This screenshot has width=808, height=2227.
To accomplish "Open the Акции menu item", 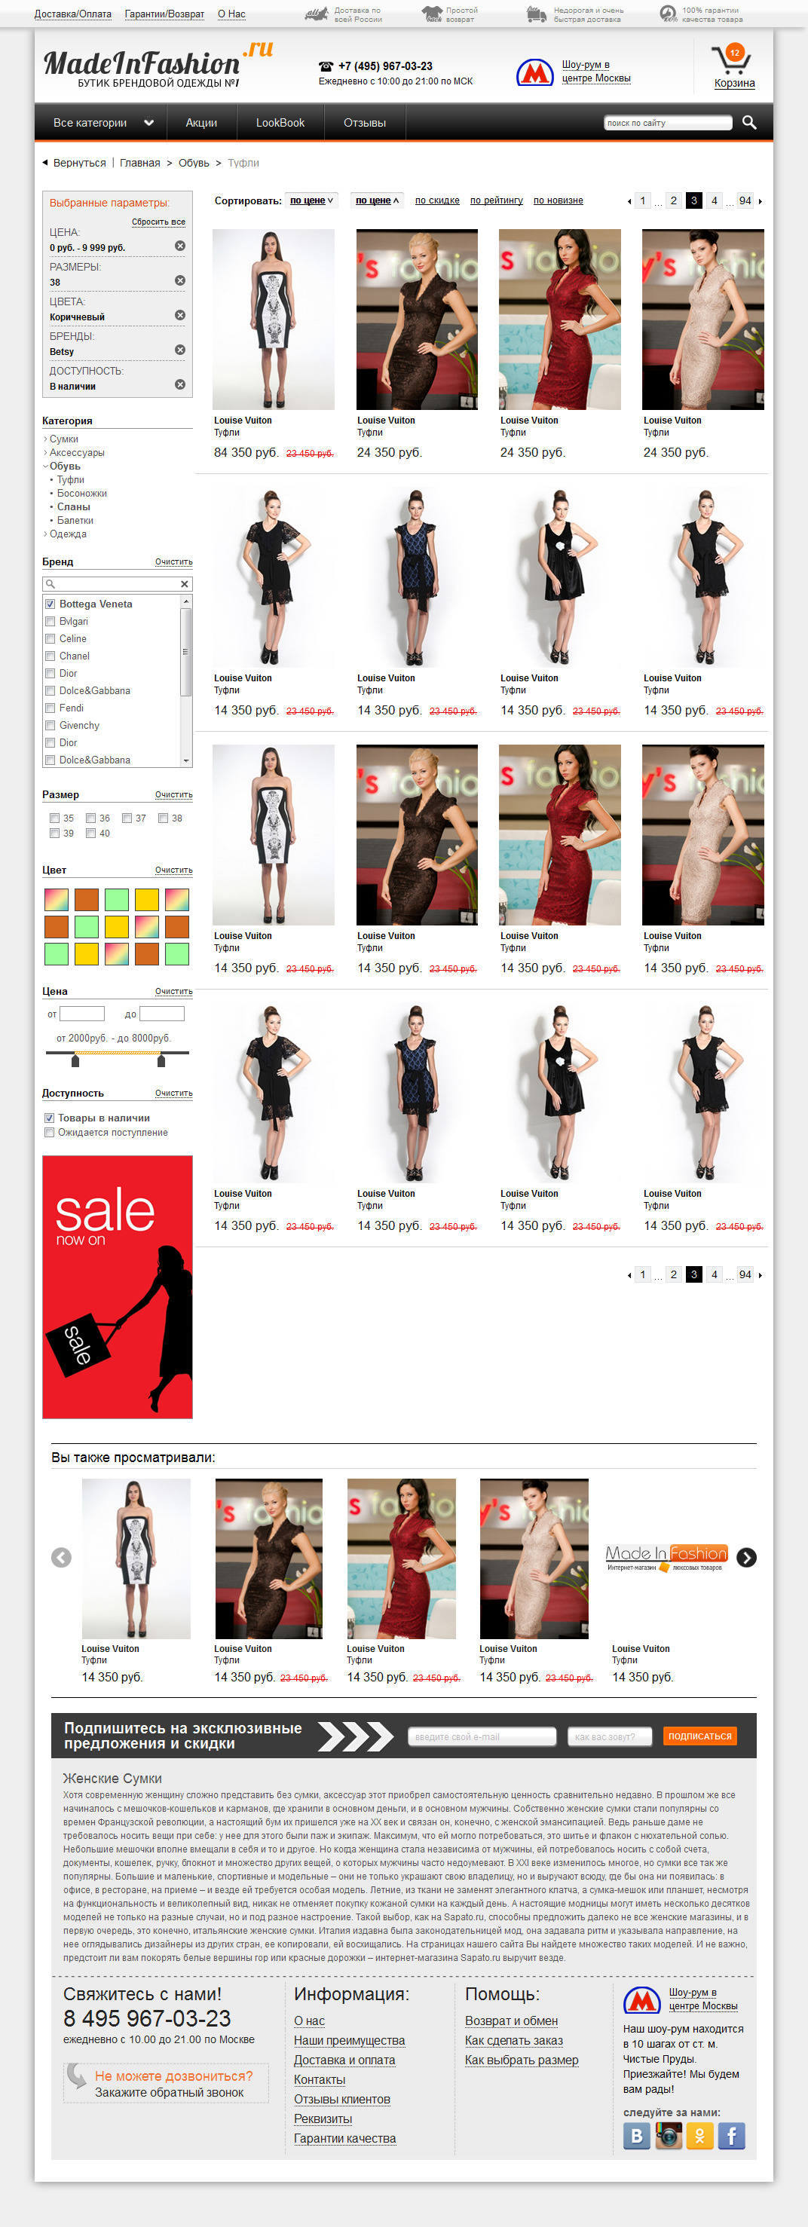I will tap(201, 123).
